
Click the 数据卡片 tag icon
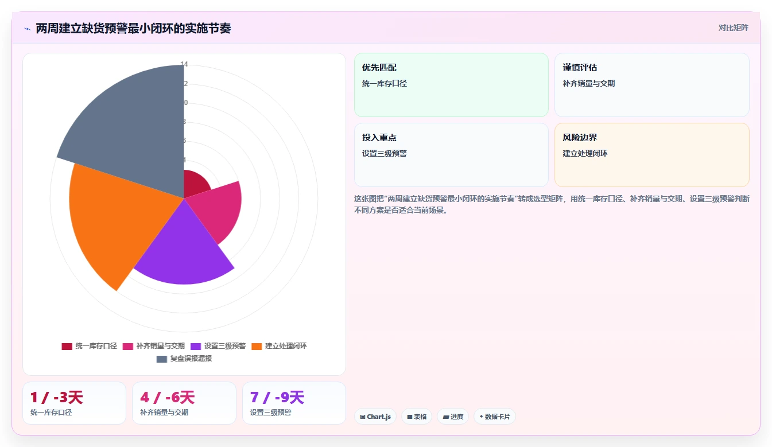(481, 417)
